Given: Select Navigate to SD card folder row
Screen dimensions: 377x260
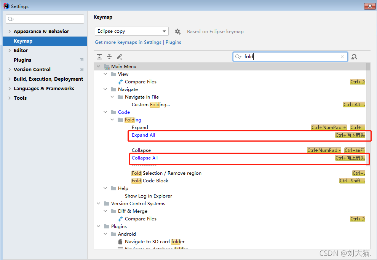Looking at the screenshot, I should click(230, 241).
